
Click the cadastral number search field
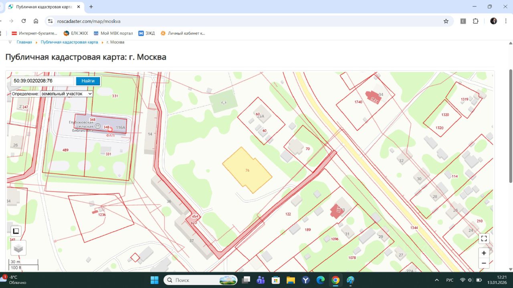(42, 81)
